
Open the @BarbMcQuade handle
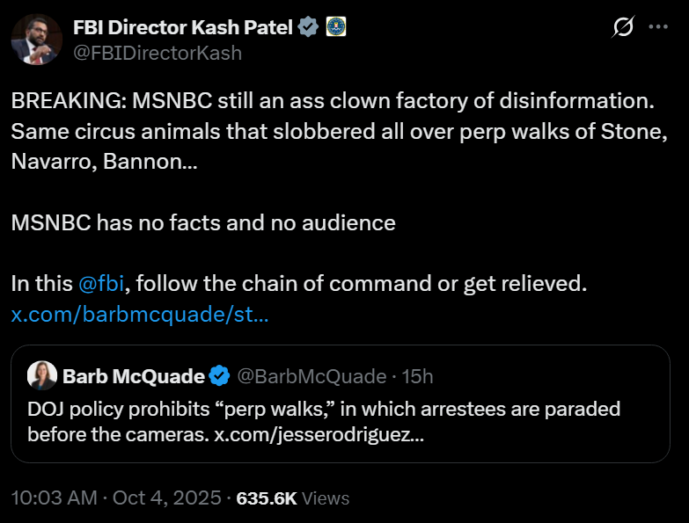(312, 376)
